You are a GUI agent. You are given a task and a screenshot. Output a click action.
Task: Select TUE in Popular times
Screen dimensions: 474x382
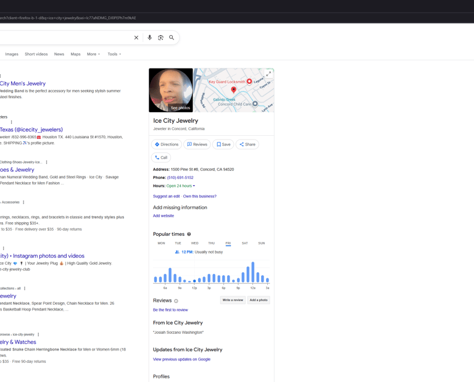point(178,243)
